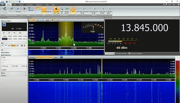The width and height of the screenshot is (180, 103).
Task: Select the Tuning VFO icon
Action: pos(44,10)
